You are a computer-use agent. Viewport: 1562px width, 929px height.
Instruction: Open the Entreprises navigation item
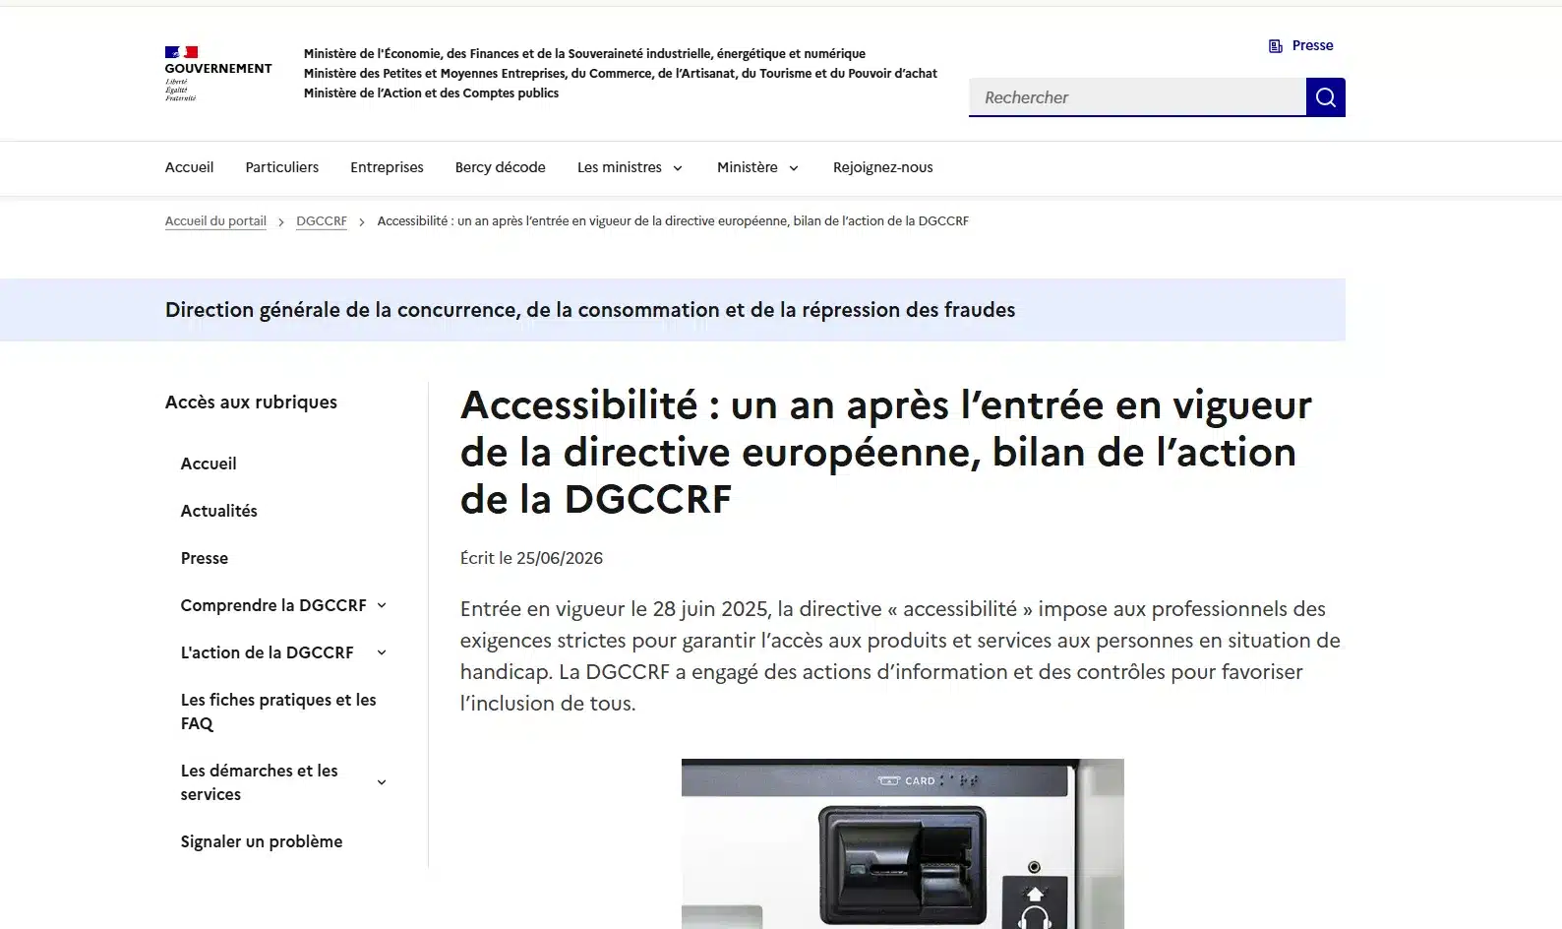(387, 167)
